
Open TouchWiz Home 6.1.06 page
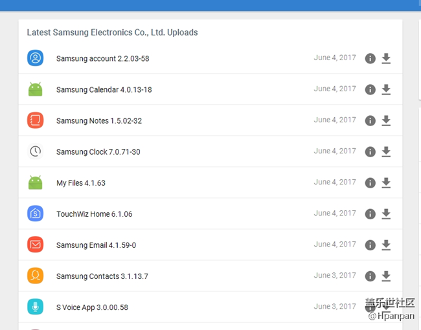point(94,214)
